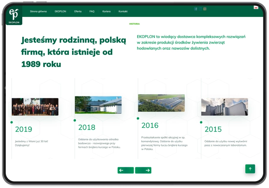Click the 2016 aerial farm photo
Viewport: 269px width, 188px height.
[x=161, y=103]
